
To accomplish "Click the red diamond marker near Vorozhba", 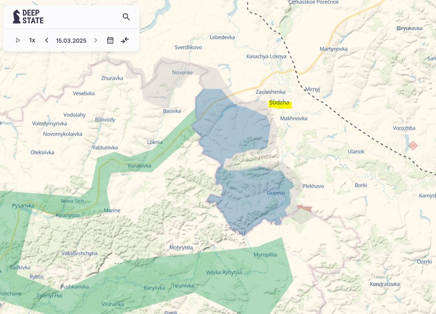I will [413, 145].
